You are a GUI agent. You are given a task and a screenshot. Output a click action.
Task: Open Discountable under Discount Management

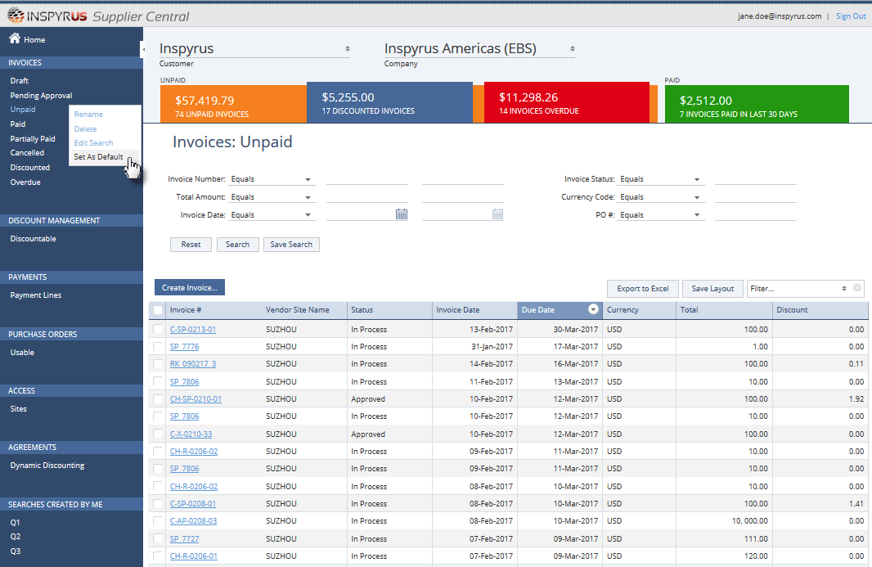34,239
